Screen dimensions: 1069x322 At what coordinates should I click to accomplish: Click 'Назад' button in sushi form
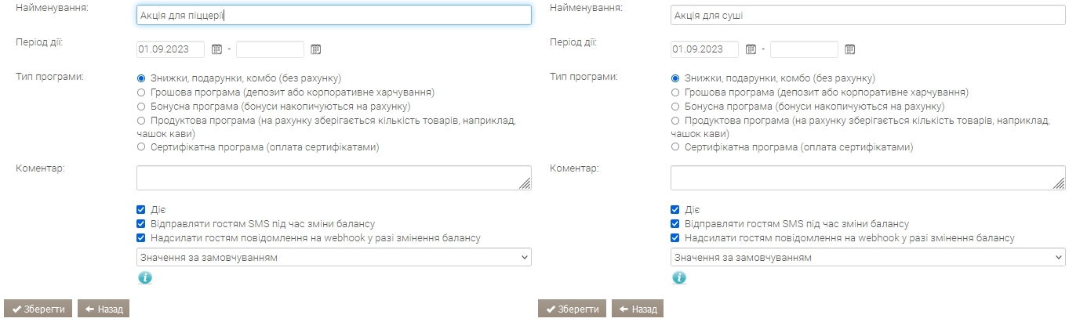[638, 309]
